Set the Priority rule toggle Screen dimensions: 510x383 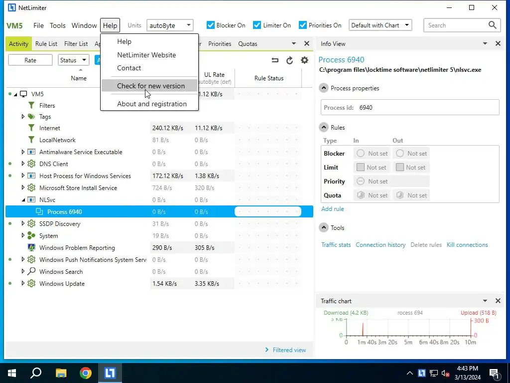point(361,181)
